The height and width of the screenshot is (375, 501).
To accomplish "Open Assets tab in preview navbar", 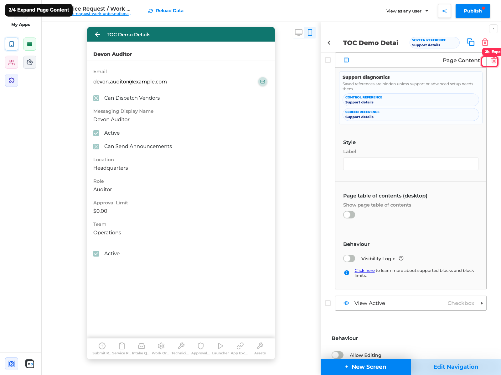I will (260, 349).
